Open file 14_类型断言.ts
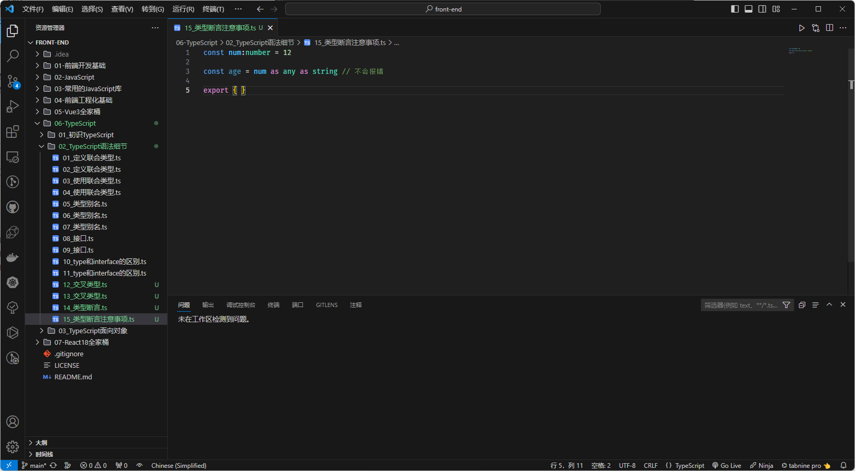The height and width of the screenshot is (471, 855). (x=96, y=308)
